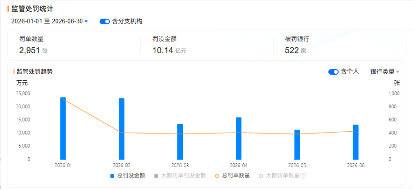Click the orange 总罚单数量 legend circle

pos(217,176)
